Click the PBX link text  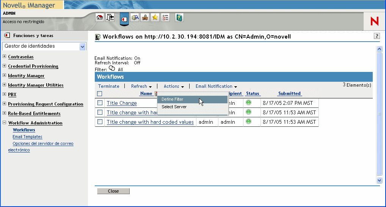coord(12,95)
